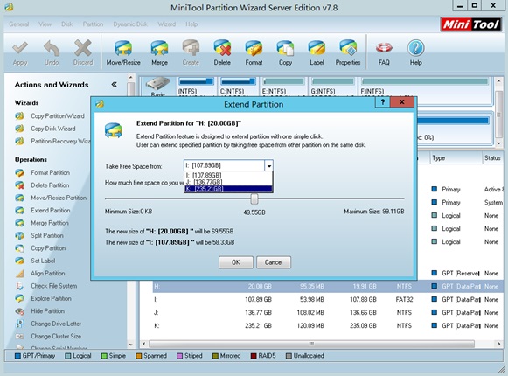This screenshot has height=376, width=508.
Task: Select J: [136.77GB] in dropdown list
Action: (228, 182)
